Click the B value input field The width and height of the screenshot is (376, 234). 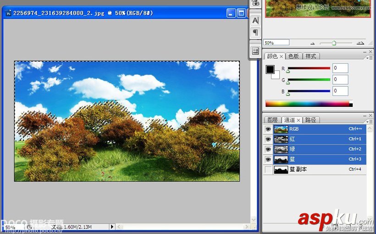click(340, 91)
